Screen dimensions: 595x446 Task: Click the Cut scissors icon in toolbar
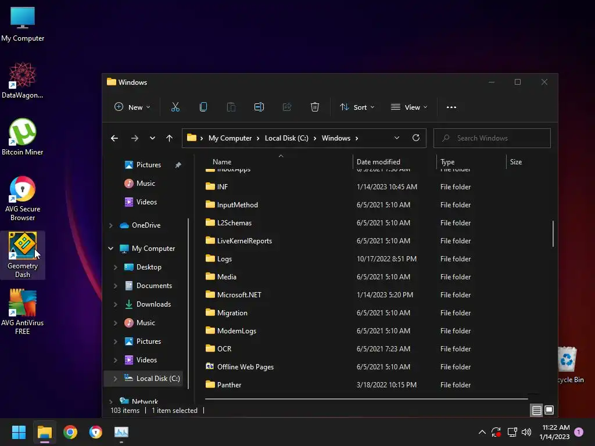175,107
